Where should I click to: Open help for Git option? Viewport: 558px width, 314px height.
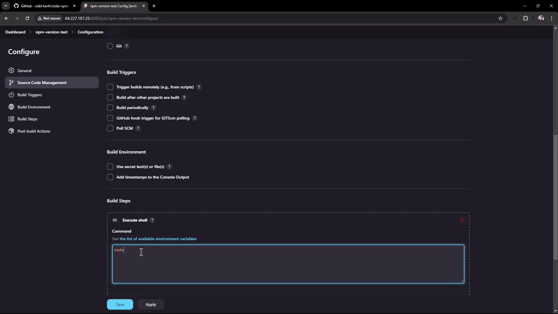127,46
